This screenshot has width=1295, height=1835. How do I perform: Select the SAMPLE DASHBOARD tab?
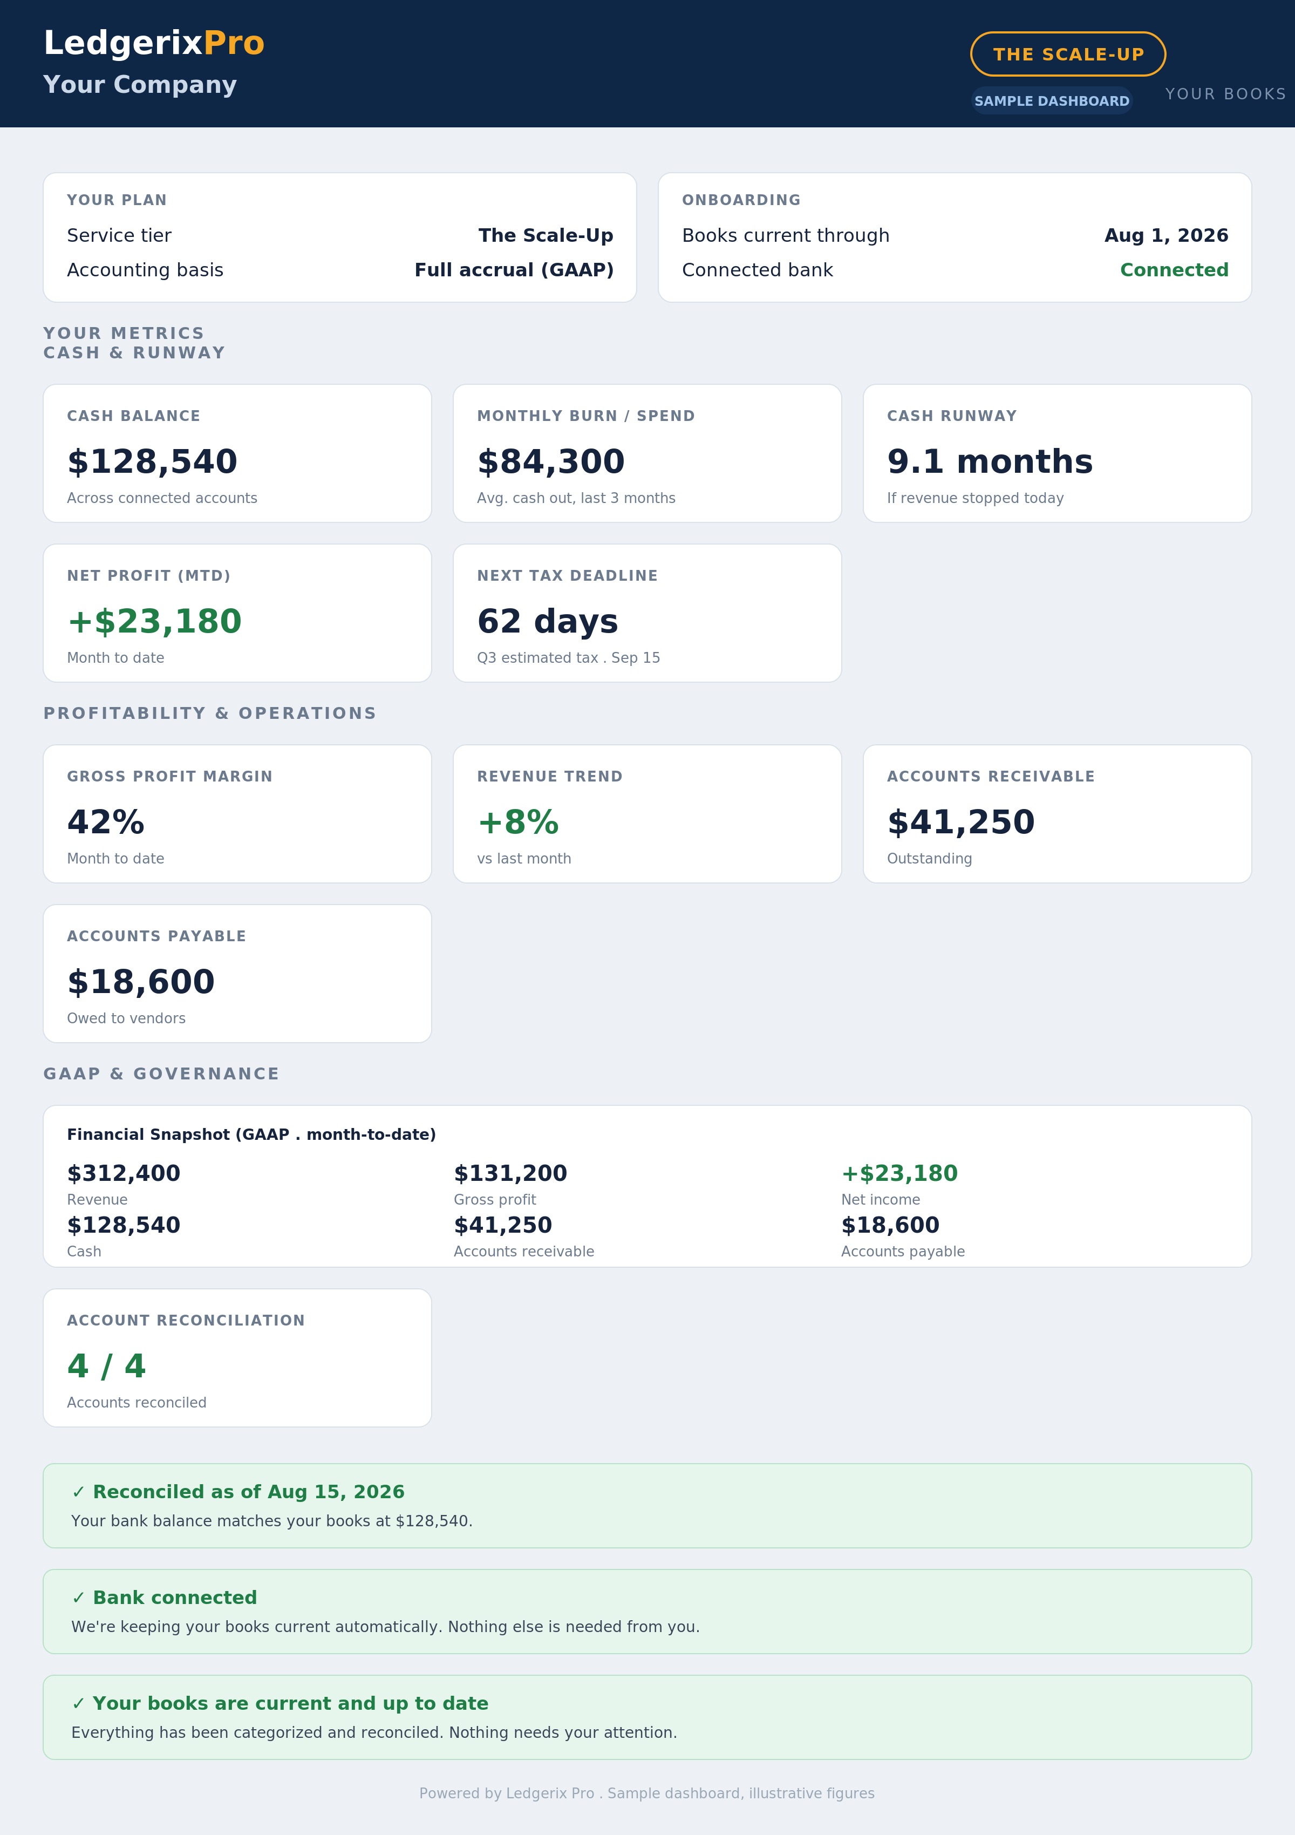[1051, 101]
